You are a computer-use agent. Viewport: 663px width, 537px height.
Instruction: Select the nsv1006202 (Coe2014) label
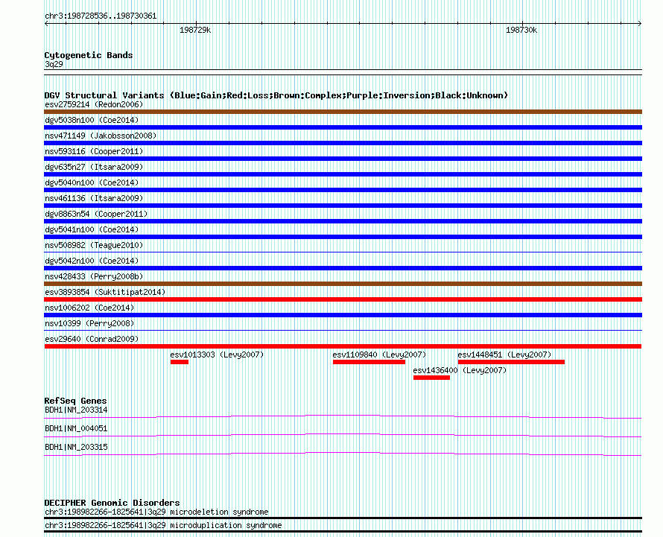point(89,308)
